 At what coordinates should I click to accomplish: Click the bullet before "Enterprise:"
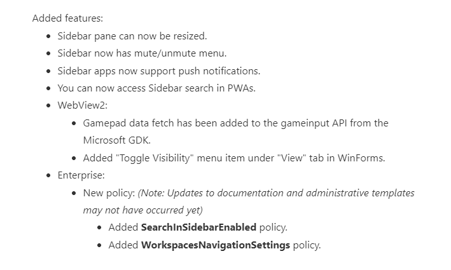(x=48, y=175)
